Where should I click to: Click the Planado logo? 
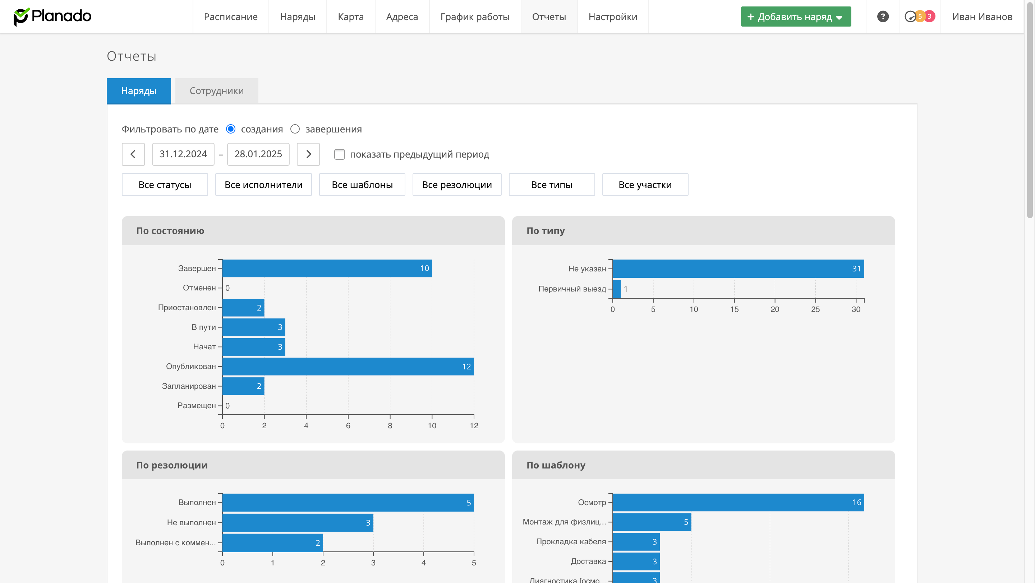pyautogui.click(x=52, y=17)
